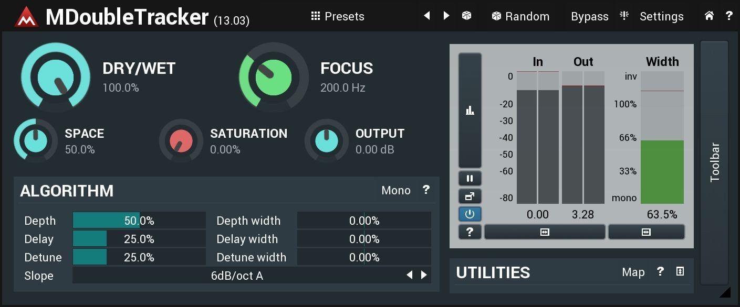740x307 pixels.
Task: Open help via the question mark icon top right
Action: pos(729,16)
